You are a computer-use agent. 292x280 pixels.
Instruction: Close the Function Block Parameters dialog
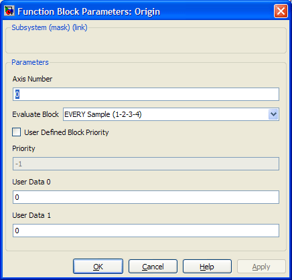(x=281, y=11)
